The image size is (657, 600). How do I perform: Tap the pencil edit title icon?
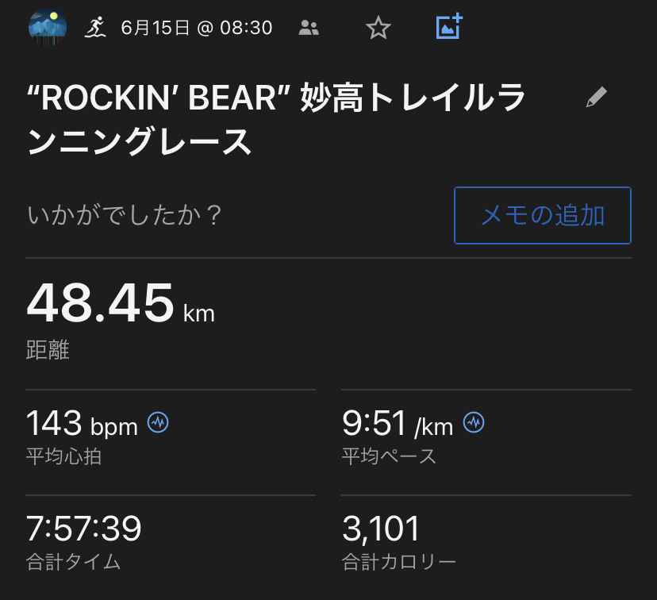[596, 98]
